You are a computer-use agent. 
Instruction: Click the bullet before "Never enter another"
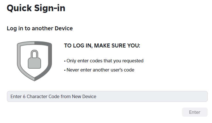(x=65, y=70)
